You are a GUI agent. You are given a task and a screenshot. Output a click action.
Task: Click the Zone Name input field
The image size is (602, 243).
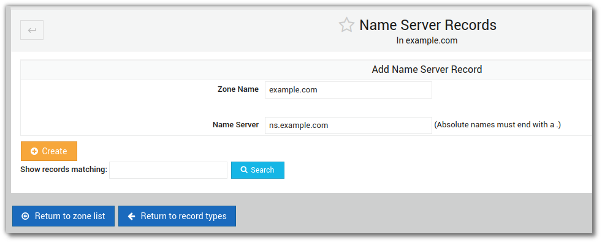click(348, 90)
